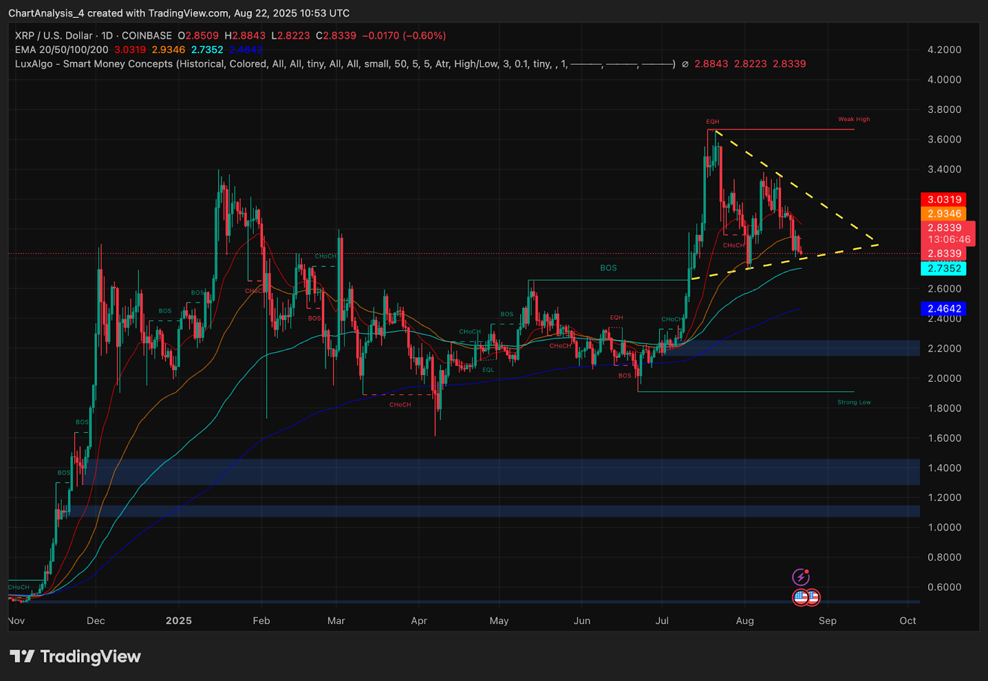Select the large BOS label near July

608,268
